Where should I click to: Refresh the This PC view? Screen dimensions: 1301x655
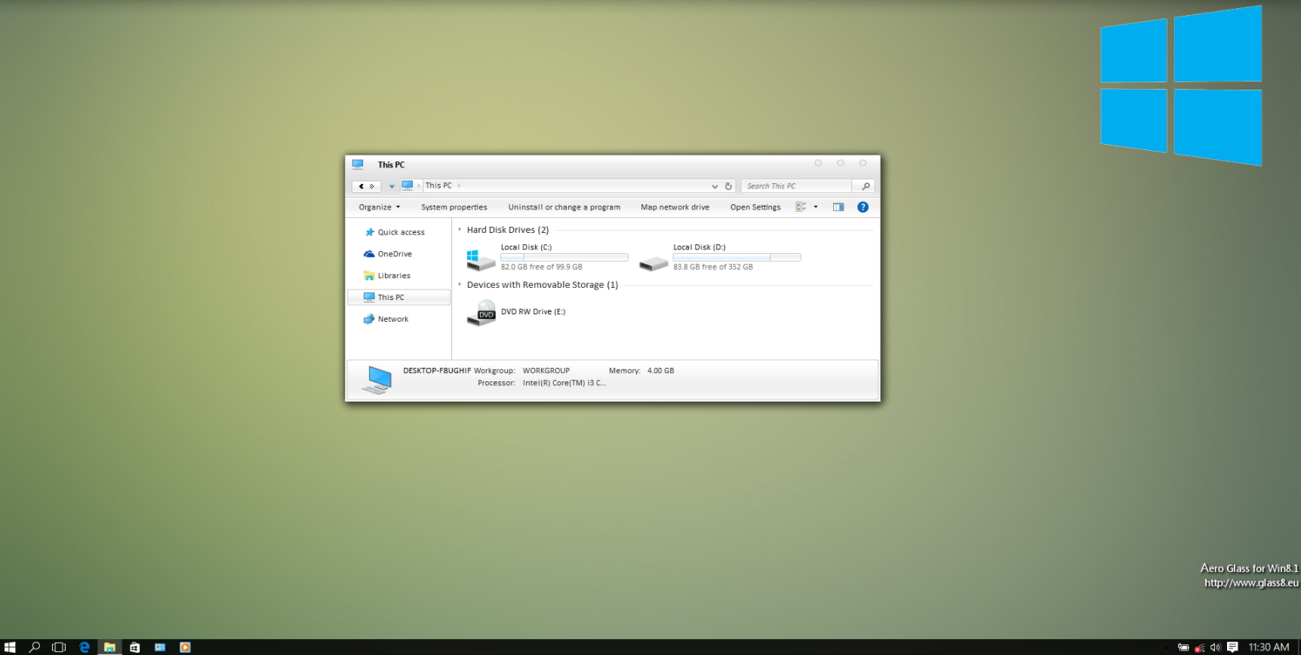(x=728, y=186)
